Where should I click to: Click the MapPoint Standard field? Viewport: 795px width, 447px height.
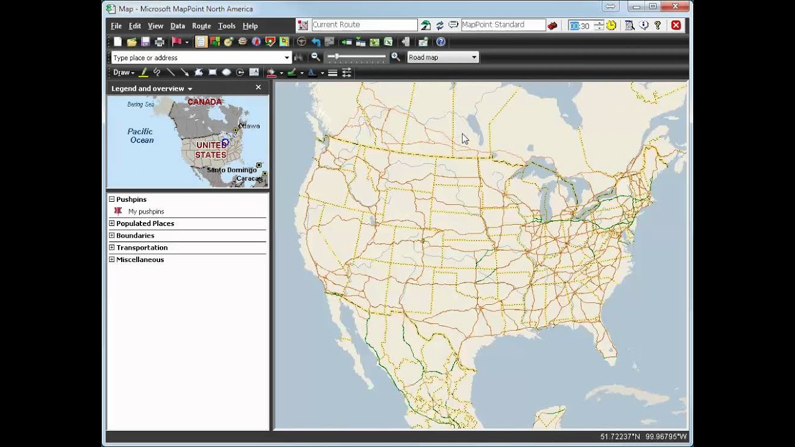tap(503, 25)
